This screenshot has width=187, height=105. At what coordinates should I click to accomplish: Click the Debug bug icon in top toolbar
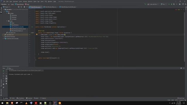pos(172,4)
